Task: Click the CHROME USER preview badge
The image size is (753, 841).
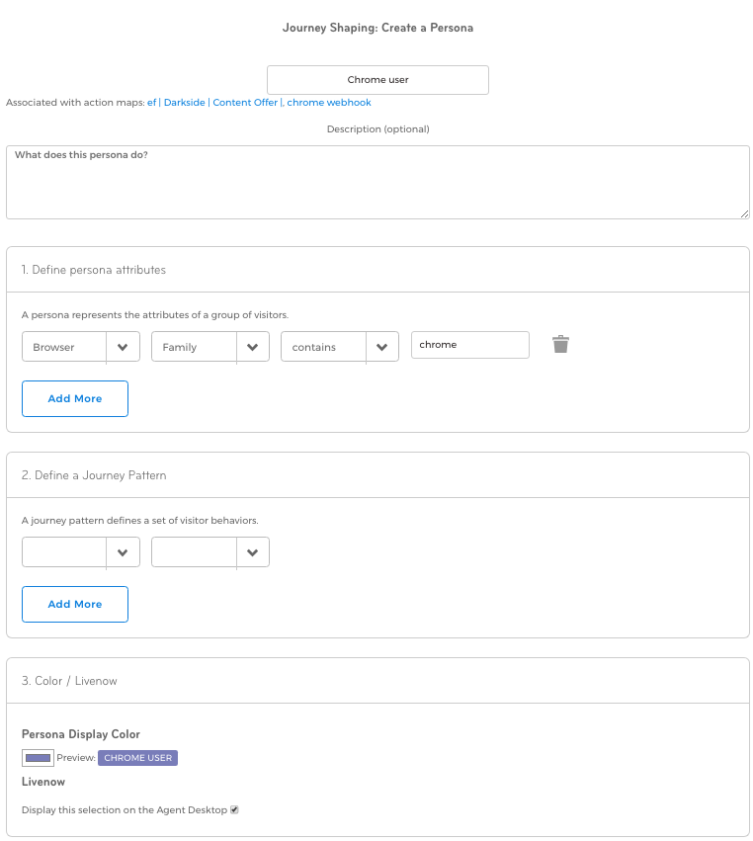Action: pos(137,758)
